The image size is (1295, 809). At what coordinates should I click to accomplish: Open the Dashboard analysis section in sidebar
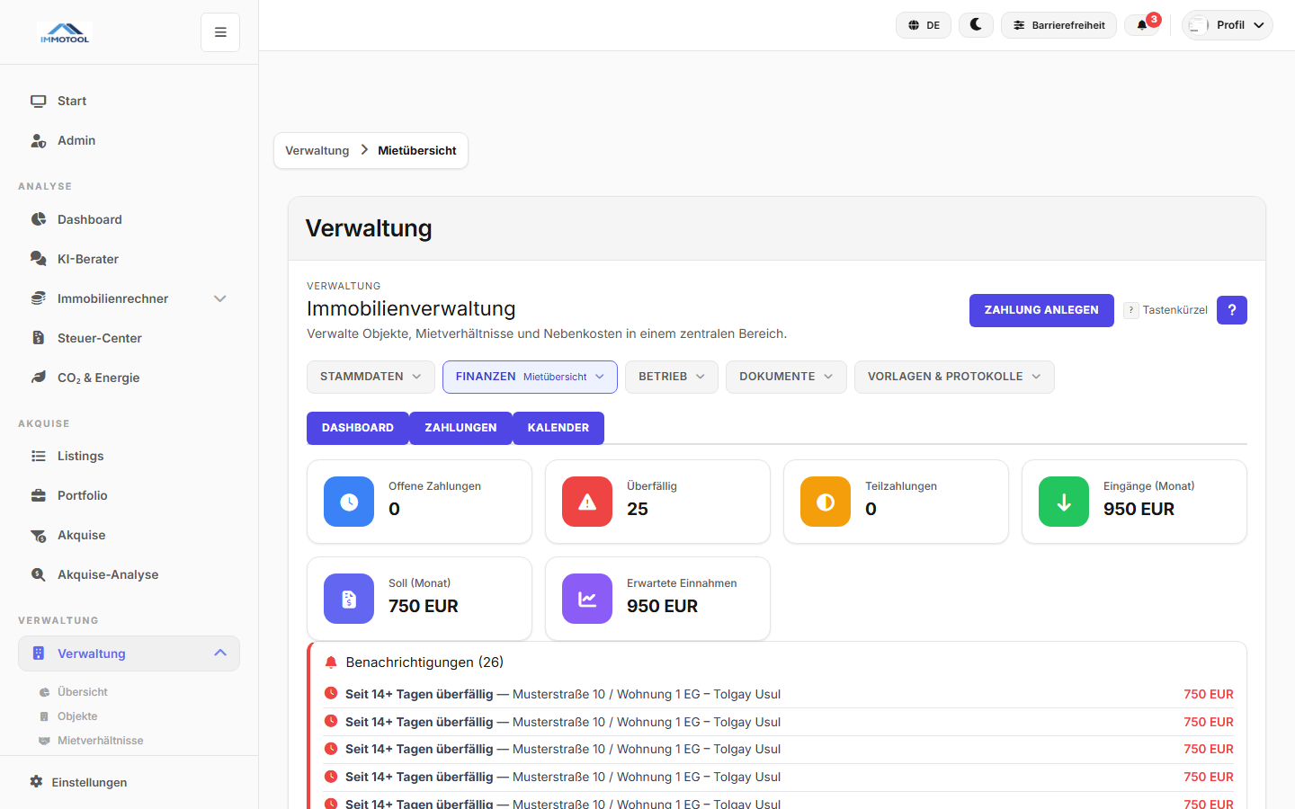(87, 218)
